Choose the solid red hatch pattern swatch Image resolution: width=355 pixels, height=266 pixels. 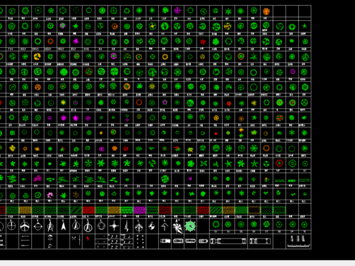pyautogui.click(x=89, y=210)
